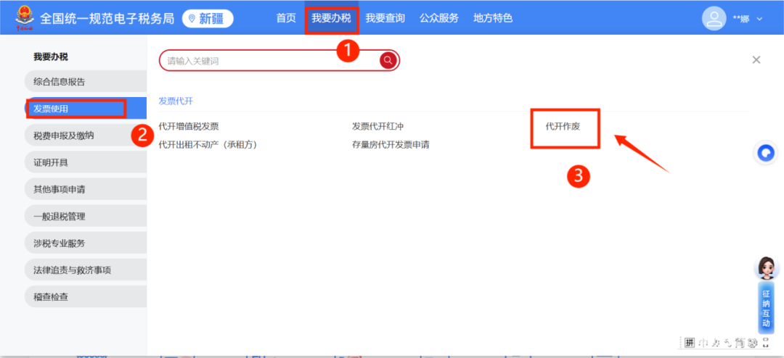Click the 发票代开 section heading
Screen dimensions: 784x358
coord(176,101)
